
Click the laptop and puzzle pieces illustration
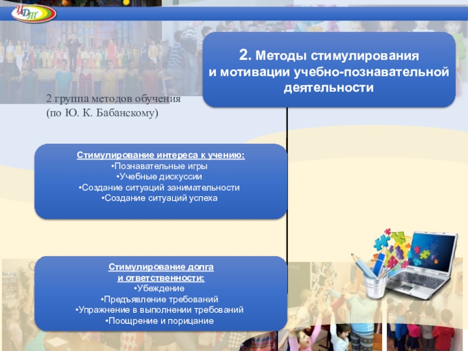tap(404, 264)
